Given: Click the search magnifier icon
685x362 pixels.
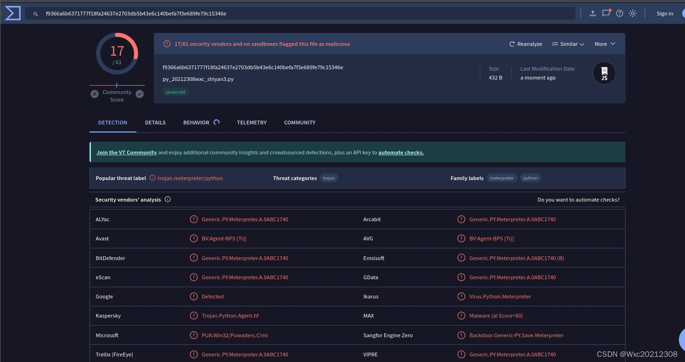Looking at the screenshot, I should 36,14.
